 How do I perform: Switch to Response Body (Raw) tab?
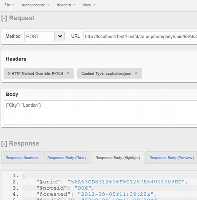coord(67,158)
